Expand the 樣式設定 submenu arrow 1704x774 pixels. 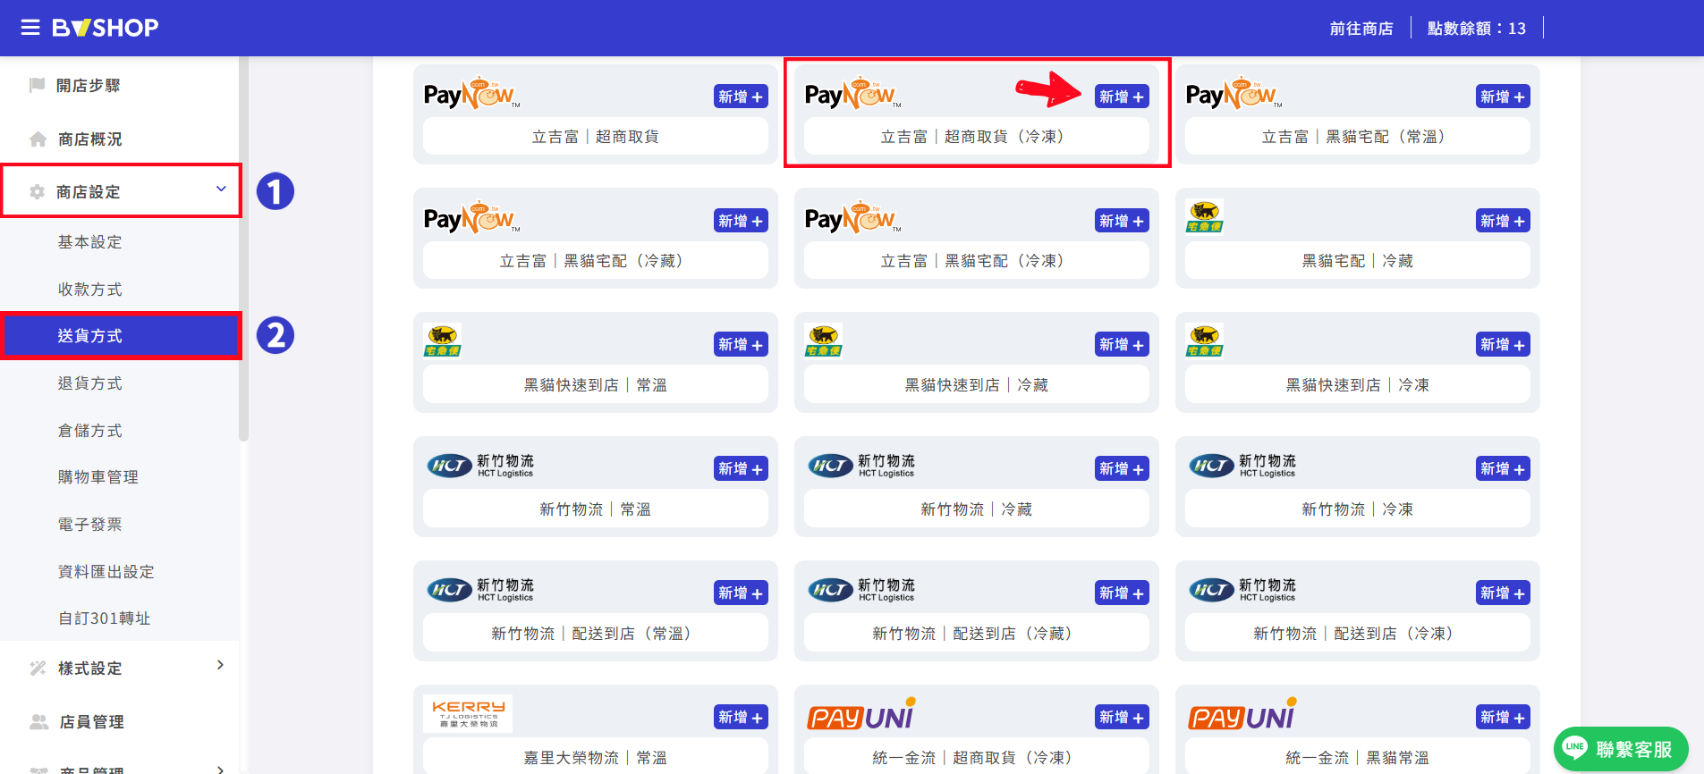pos(220,665)
